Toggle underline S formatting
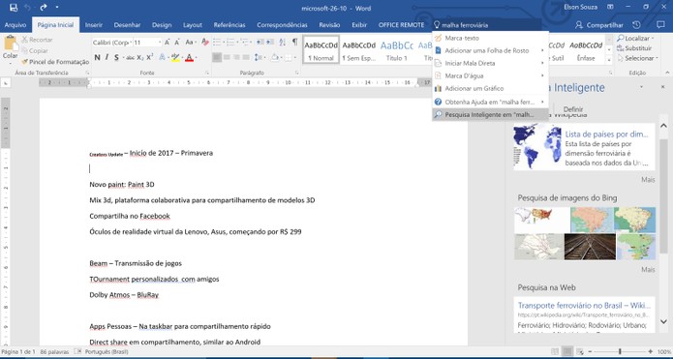 [117, 57]
